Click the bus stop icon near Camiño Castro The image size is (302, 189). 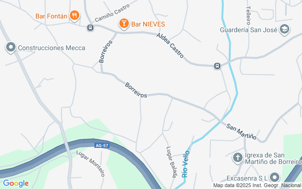pyautogui.click(x=90, y=27)
